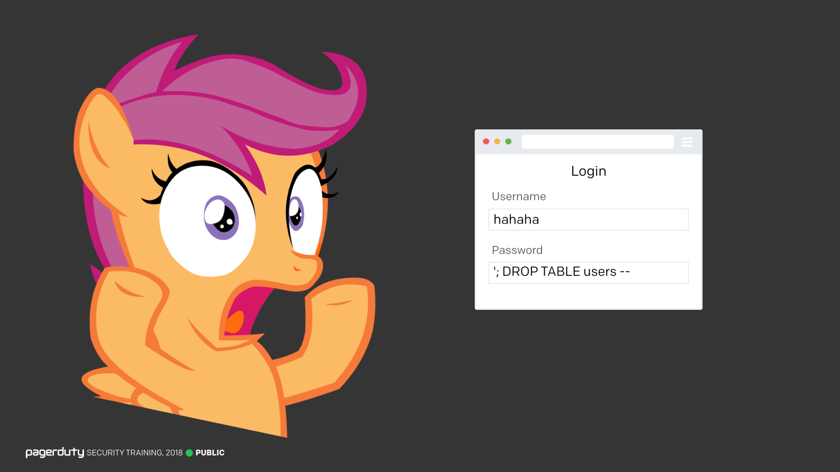Click the Password label
The image size is (840, 472).
pos(517,250)
